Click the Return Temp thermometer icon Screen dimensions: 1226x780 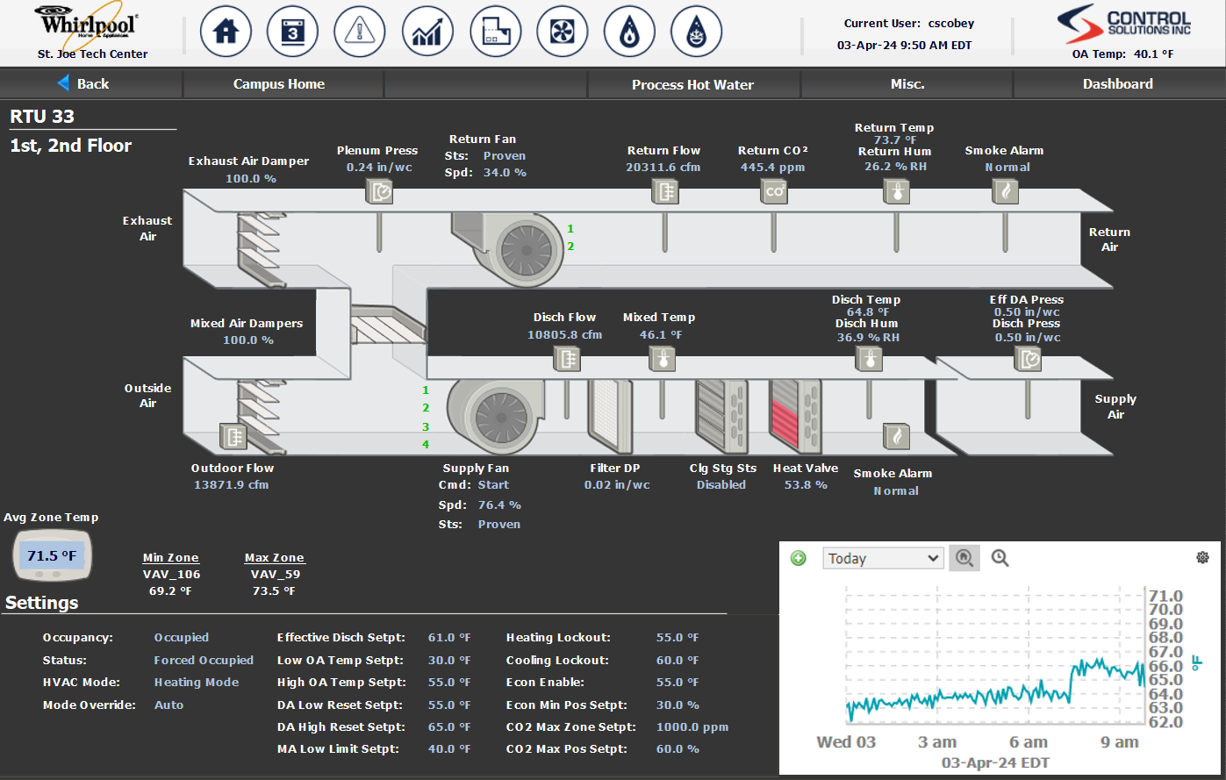click(x=896, y=191)
